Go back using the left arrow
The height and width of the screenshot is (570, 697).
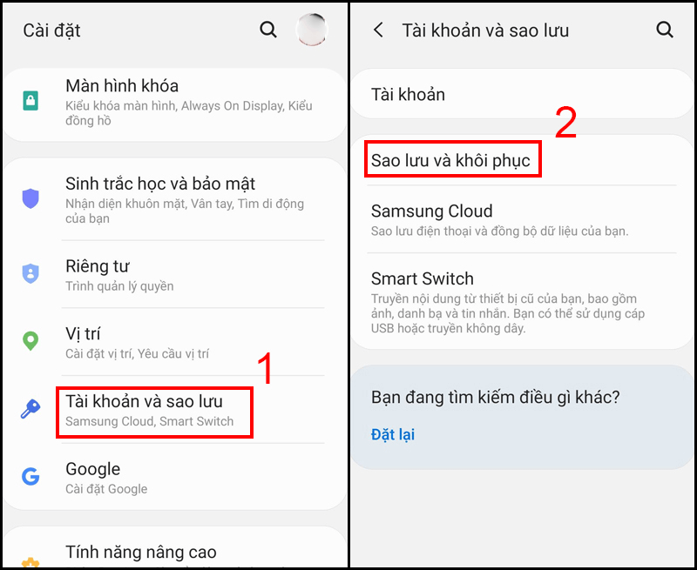coord(378,30)
